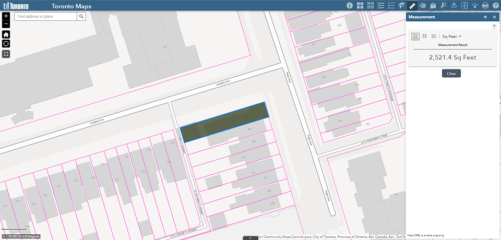501x240 pixels.
Task: Close the Measurement panel
Action: click(x=494, y=17)
